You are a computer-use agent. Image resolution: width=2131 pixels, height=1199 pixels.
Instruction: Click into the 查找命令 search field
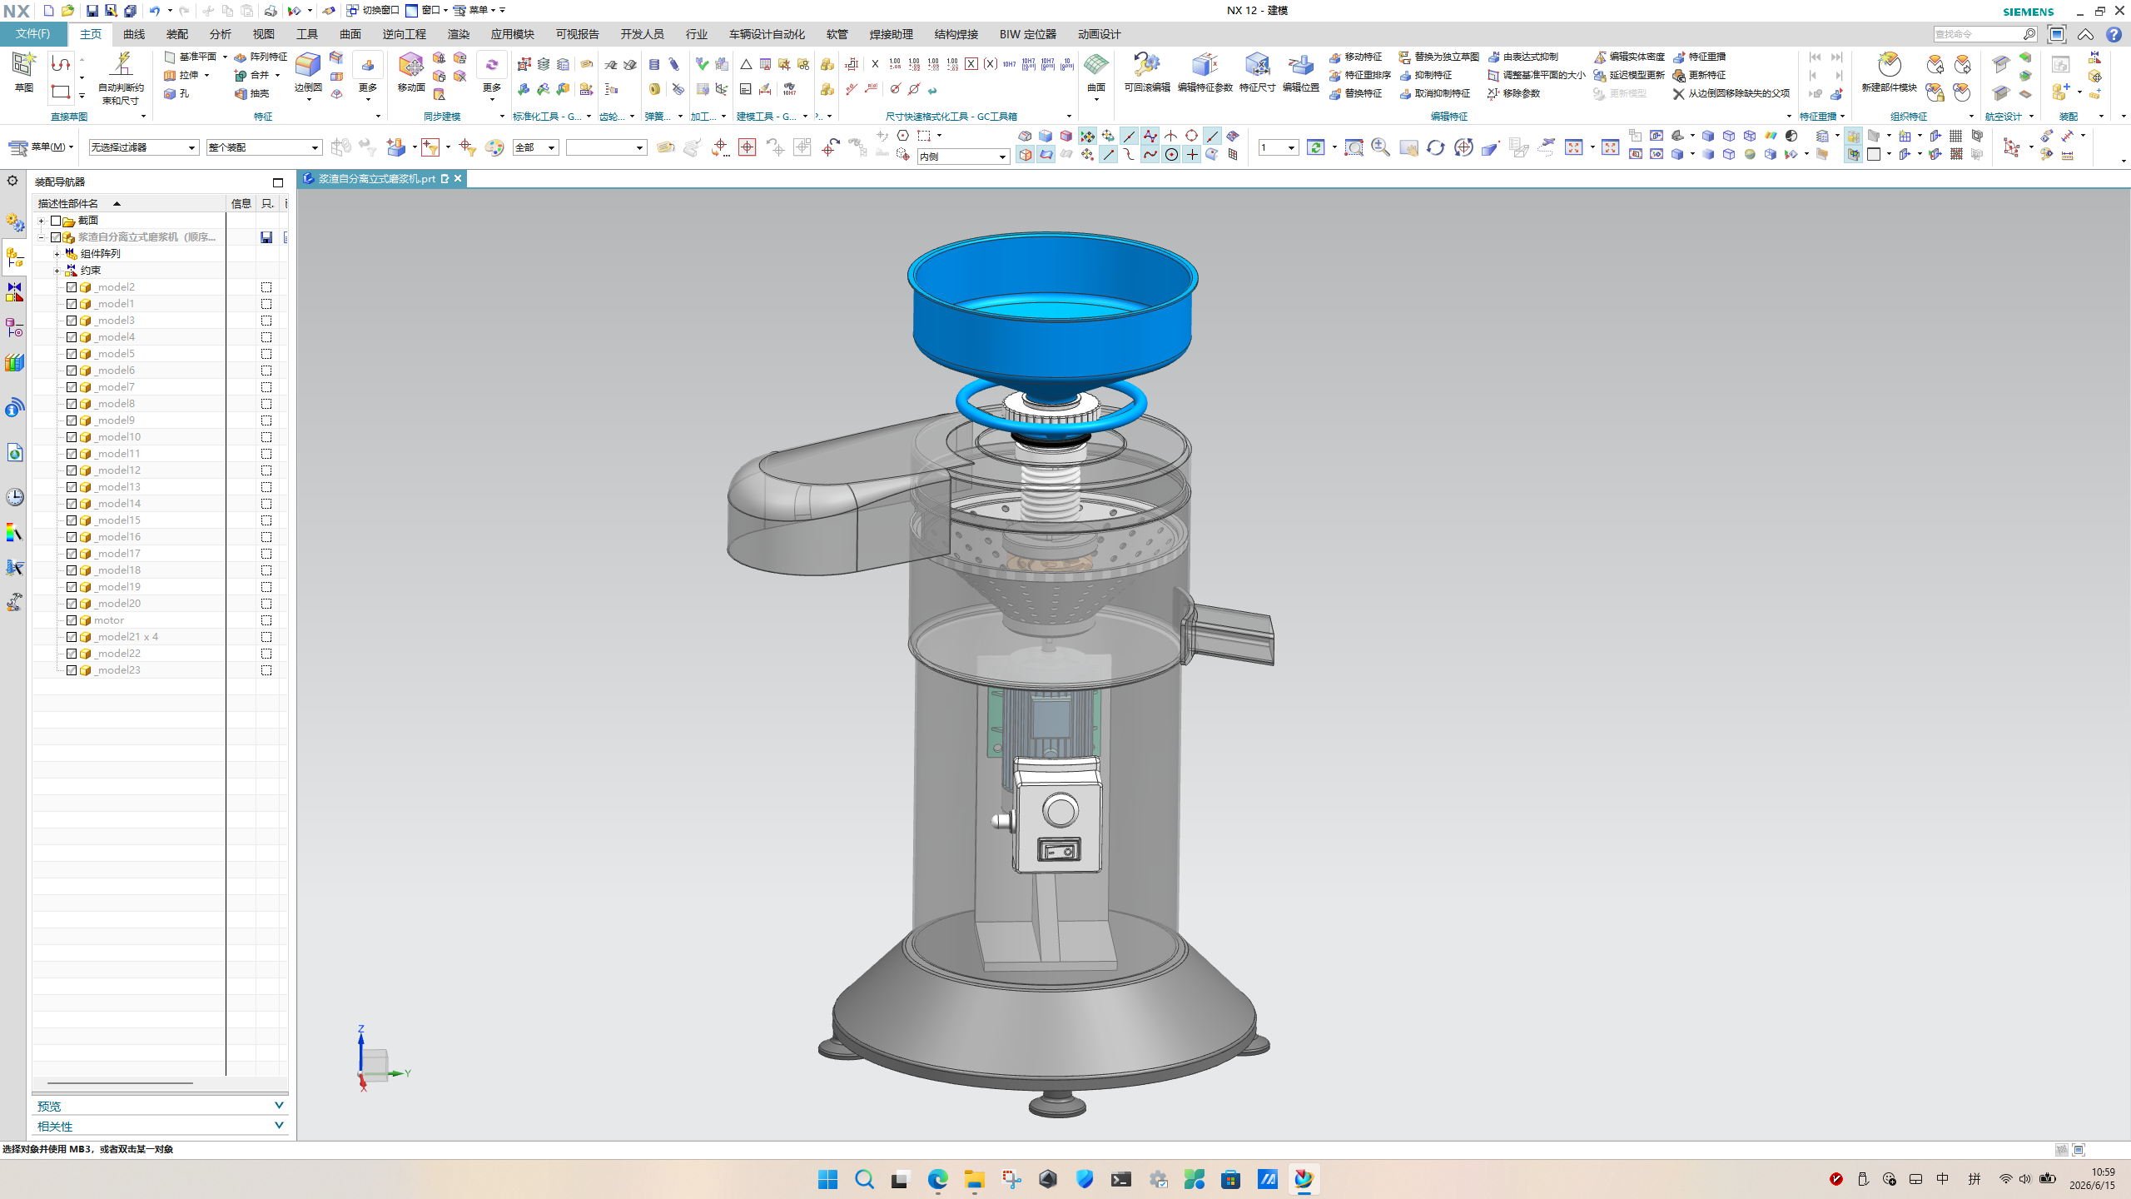[1978, 34]
